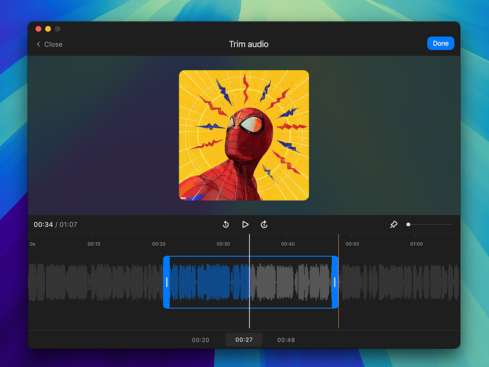Screen dimensions: 489x367
Task: Click the 00:10 ruler mark
Action: (x=94, y=244)
